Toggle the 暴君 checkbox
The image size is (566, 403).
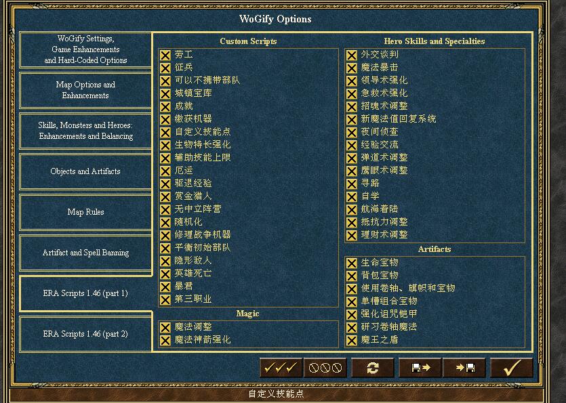(165, 287)
